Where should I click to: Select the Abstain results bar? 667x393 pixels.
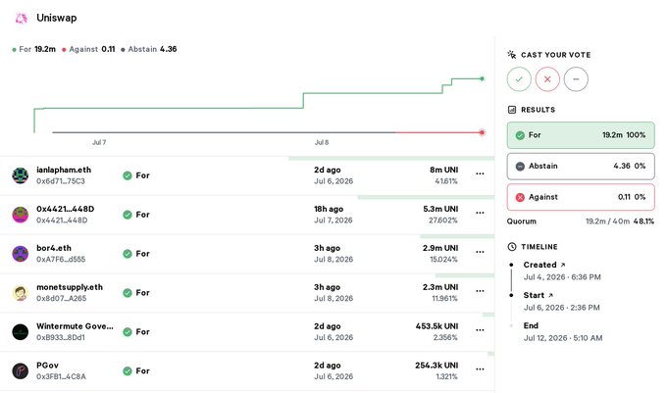pos(581,167)
